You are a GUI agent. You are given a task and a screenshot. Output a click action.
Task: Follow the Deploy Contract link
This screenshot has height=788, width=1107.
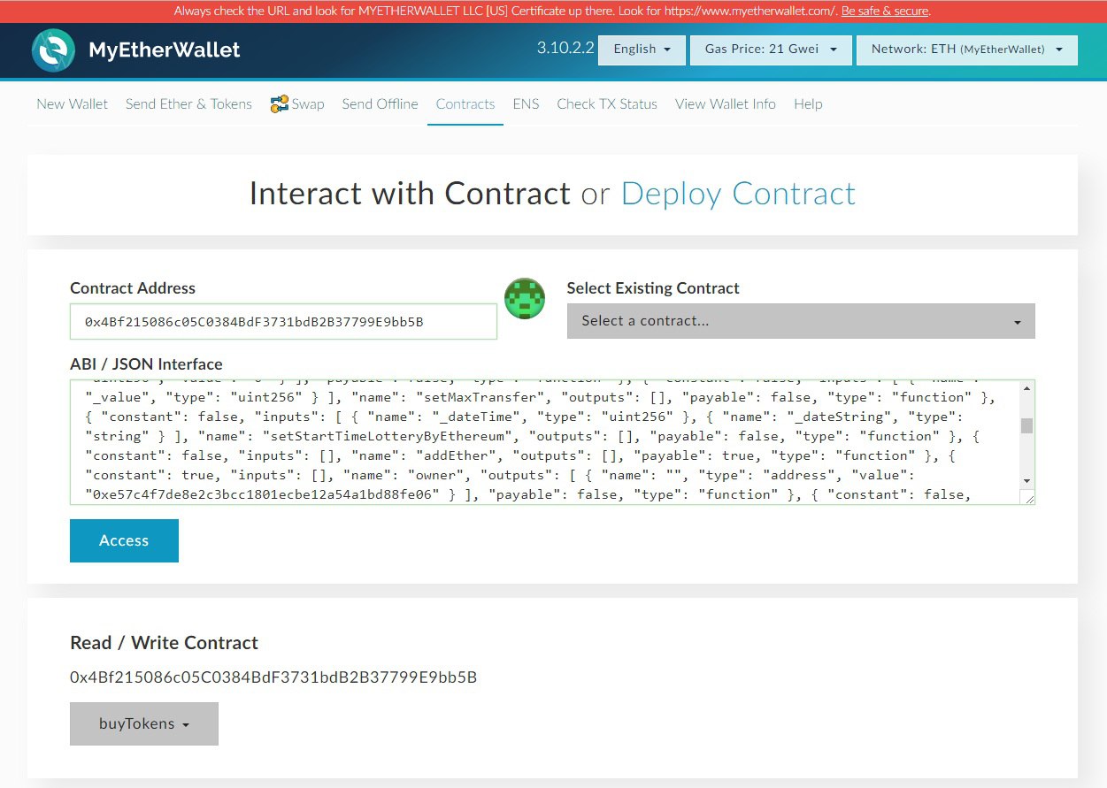[x=739, y=194]
